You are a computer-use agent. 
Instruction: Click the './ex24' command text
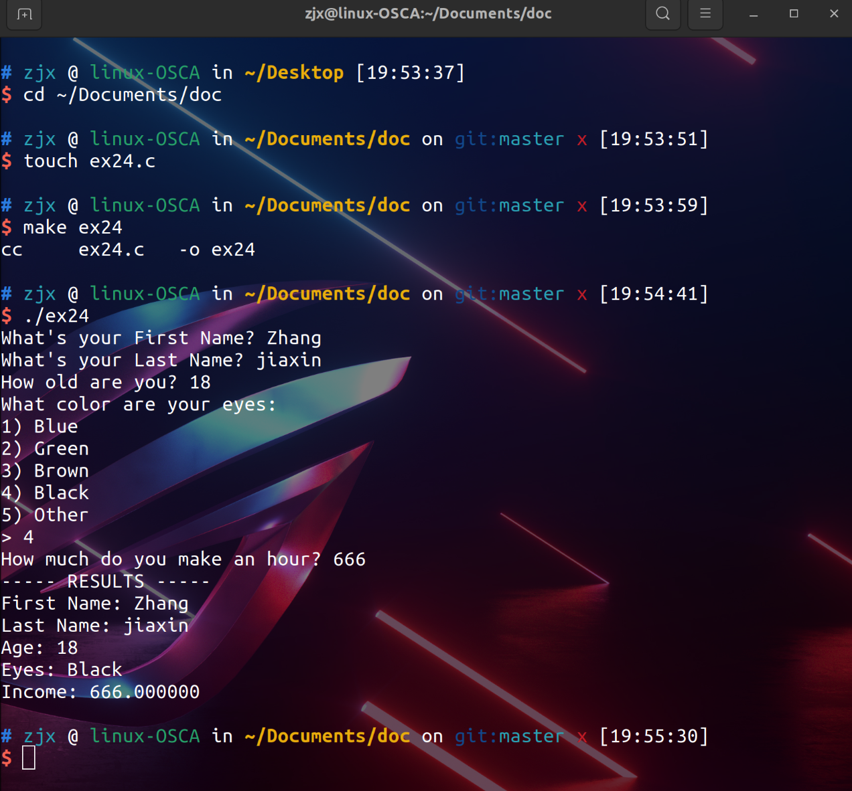point(56,316)
